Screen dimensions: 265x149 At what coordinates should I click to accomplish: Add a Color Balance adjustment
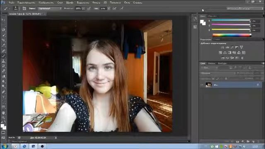click(225, 53)
